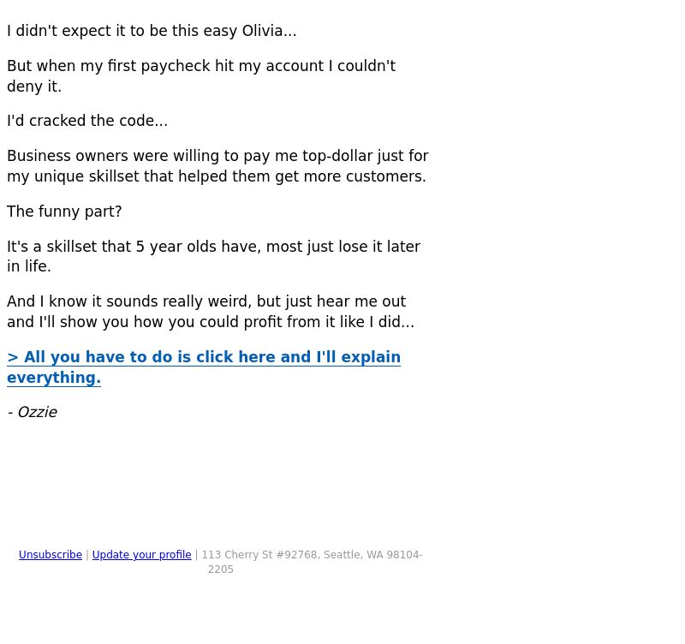Screen dimensions: 685x644
Task: Click the zip suffix '2205' in the footer
Action: [x=221, y=569]
